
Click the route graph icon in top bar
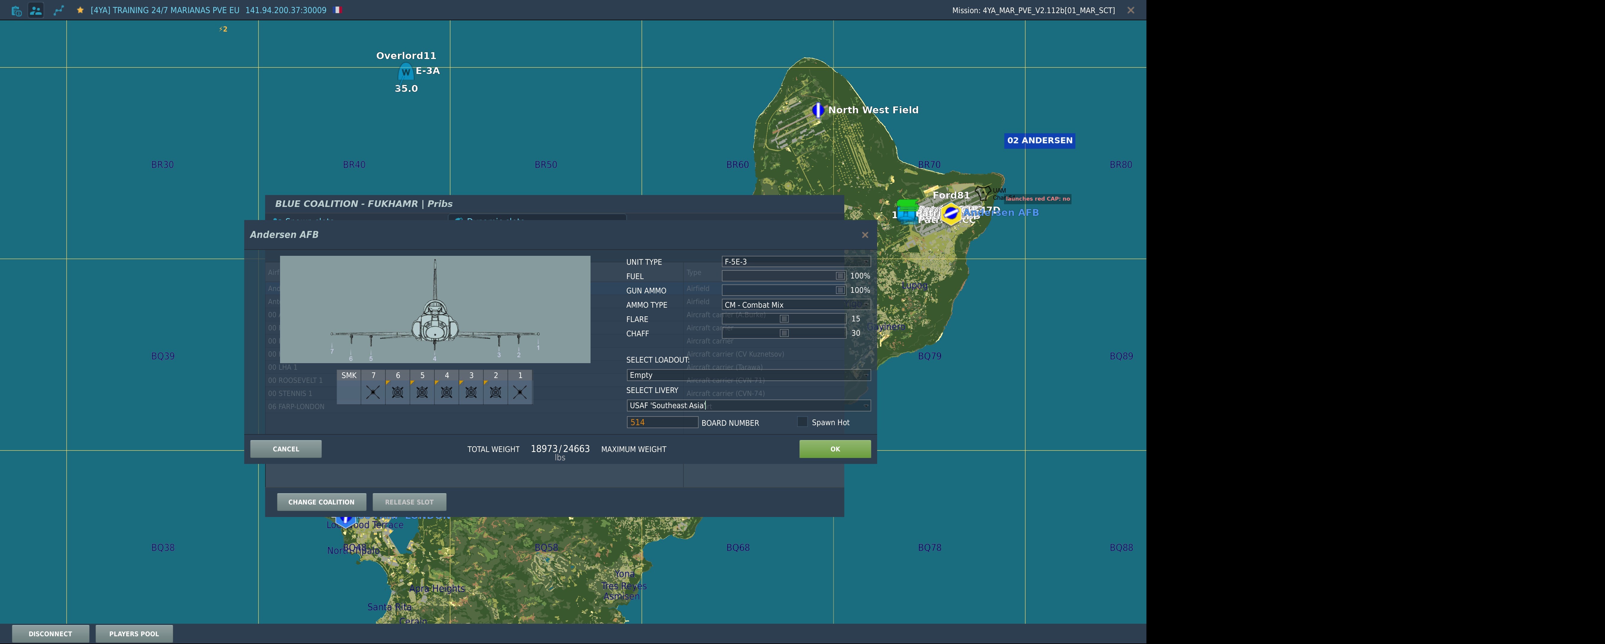pos(59,10)
